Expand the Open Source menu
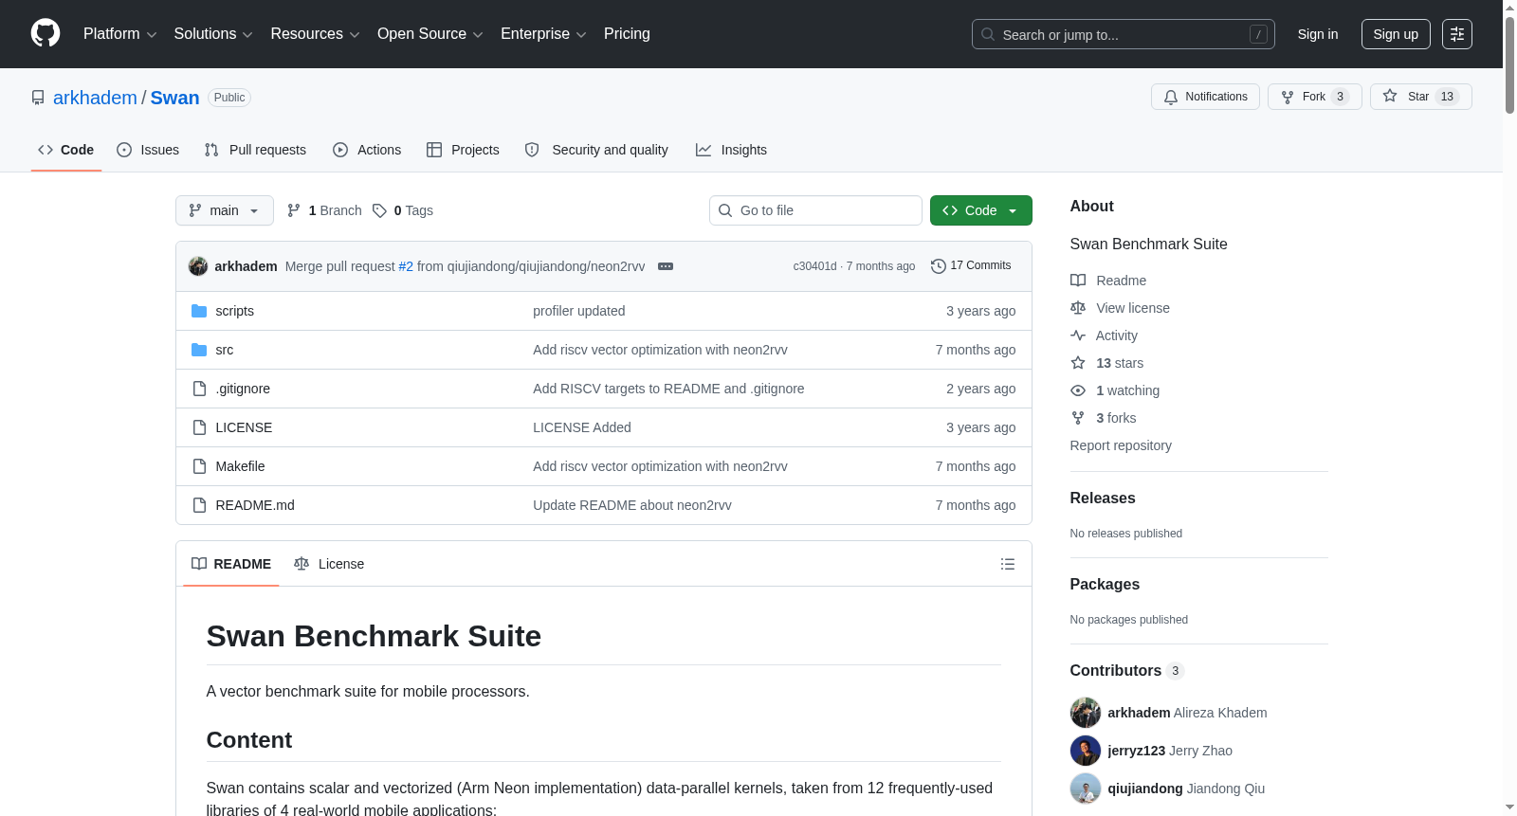1517x816 pixels. 430,34
